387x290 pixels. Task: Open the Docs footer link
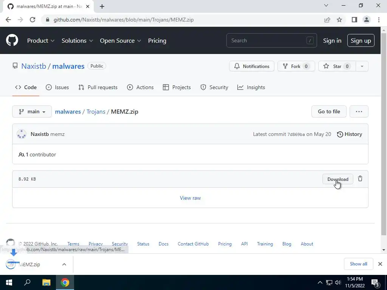163,244
